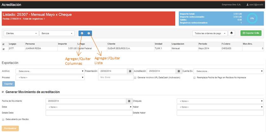Click the Agregar/Quitar Lista icon button
266x132 pixels.
click(89, 33)
